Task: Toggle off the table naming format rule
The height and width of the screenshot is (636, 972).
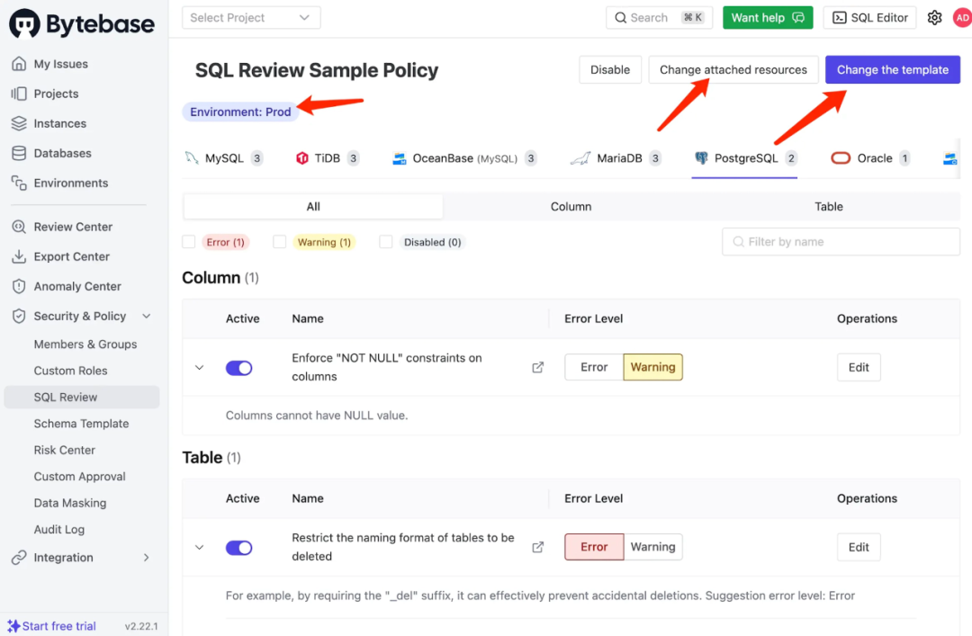Action: click(x=238, y=547)
